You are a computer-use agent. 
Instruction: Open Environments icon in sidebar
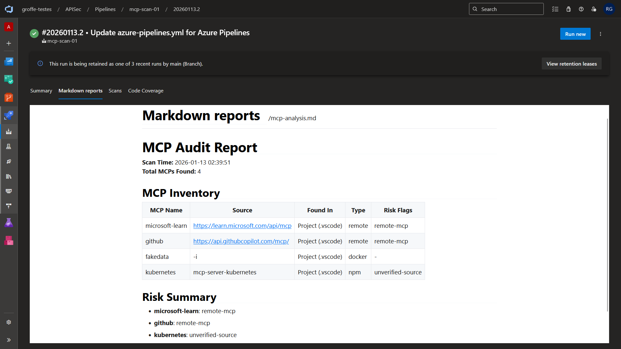[x=9, y=146]
